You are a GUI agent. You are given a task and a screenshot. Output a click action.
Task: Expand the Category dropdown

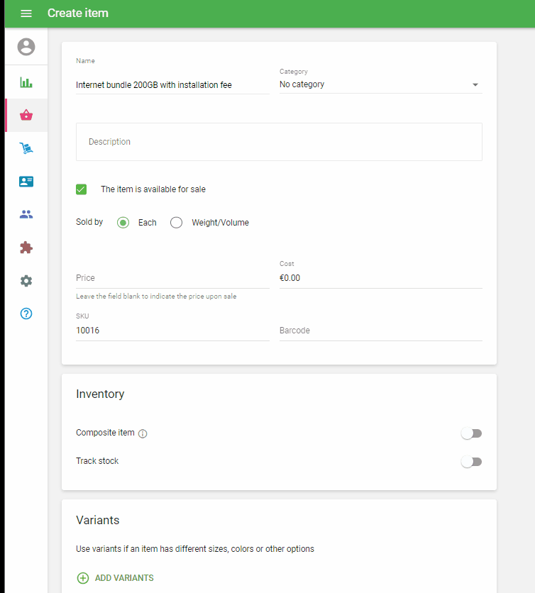(380, 84)
